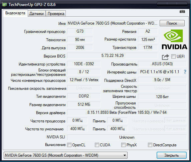Click the Поиск button
The width and height of the screenshot is (191, 162).
[172, 23]
